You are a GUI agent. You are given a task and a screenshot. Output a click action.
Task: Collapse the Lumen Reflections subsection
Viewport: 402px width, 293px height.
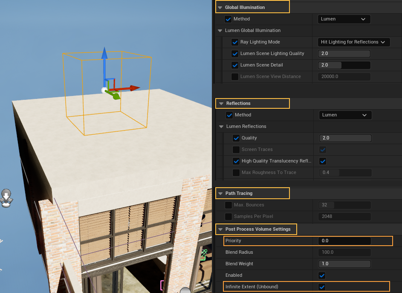(x=221, y=127)
